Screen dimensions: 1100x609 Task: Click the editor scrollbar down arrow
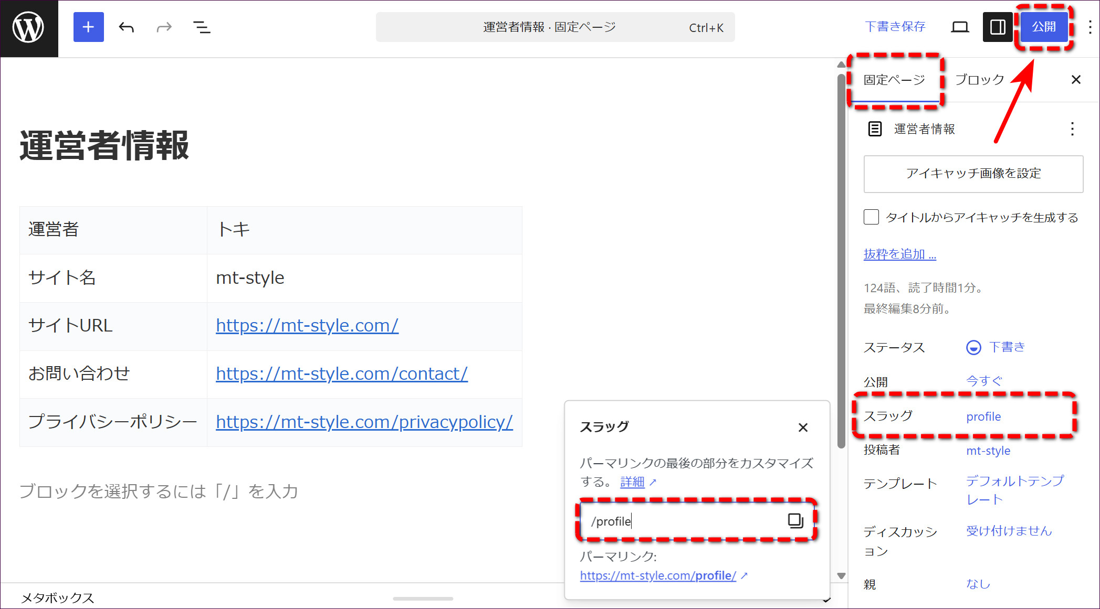(841, 576)
